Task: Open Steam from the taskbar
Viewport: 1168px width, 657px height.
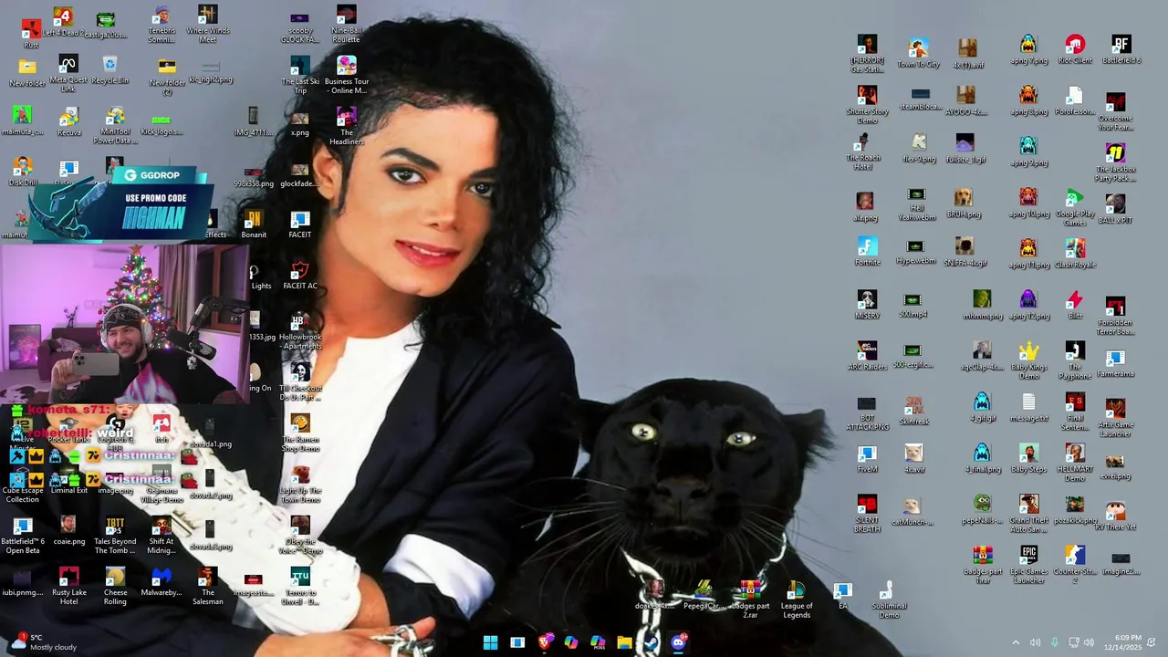Action: click(651, 642)
